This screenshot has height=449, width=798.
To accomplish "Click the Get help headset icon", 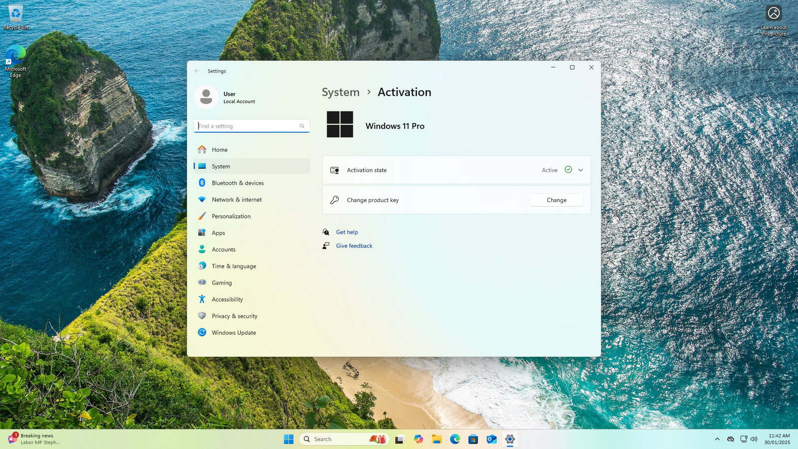I will (x=326, y=232).
